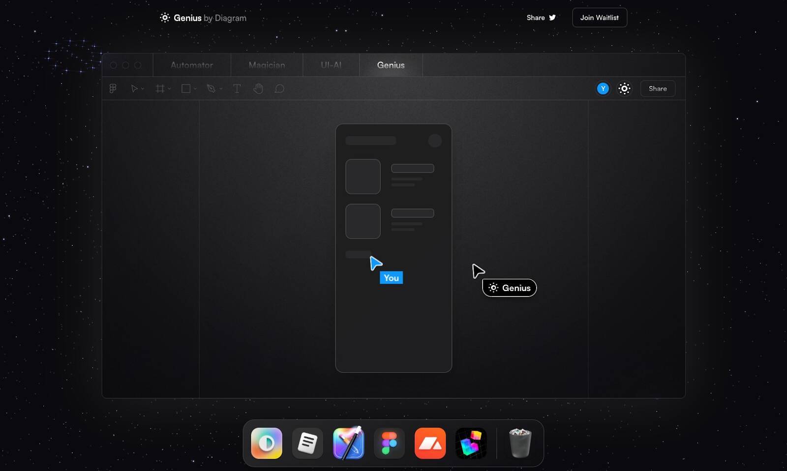Viewport: 787px width, 471px height.
Task: Open Figma from the dock
Action: (389, 443)
